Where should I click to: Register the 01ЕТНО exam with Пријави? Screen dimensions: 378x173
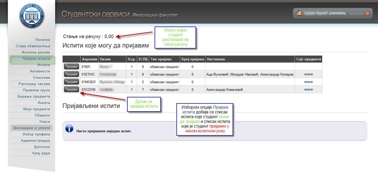[x=72, y=74]
